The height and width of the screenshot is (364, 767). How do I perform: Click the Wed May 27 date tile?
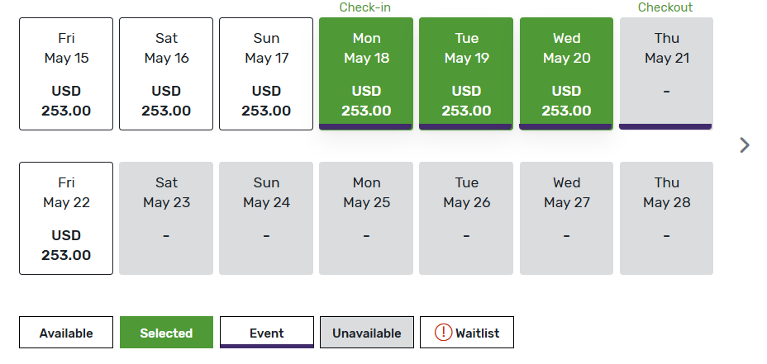tap(566, 218)
